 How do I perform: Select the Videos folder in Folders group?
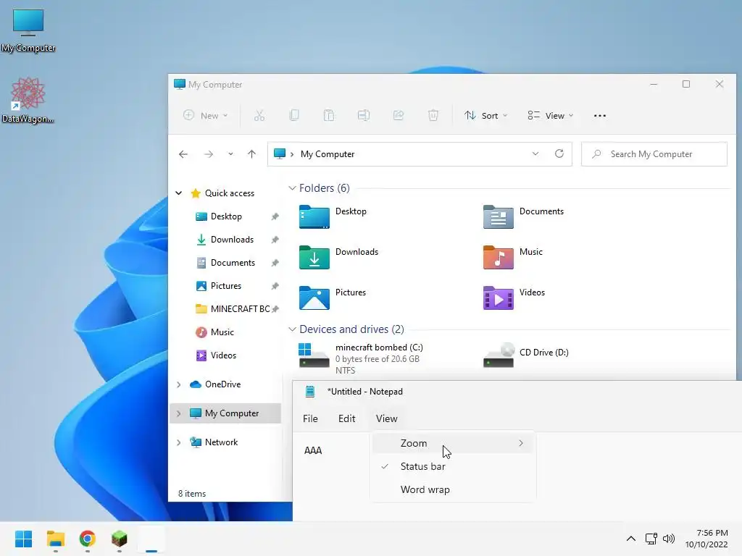[x=514, y=298]
